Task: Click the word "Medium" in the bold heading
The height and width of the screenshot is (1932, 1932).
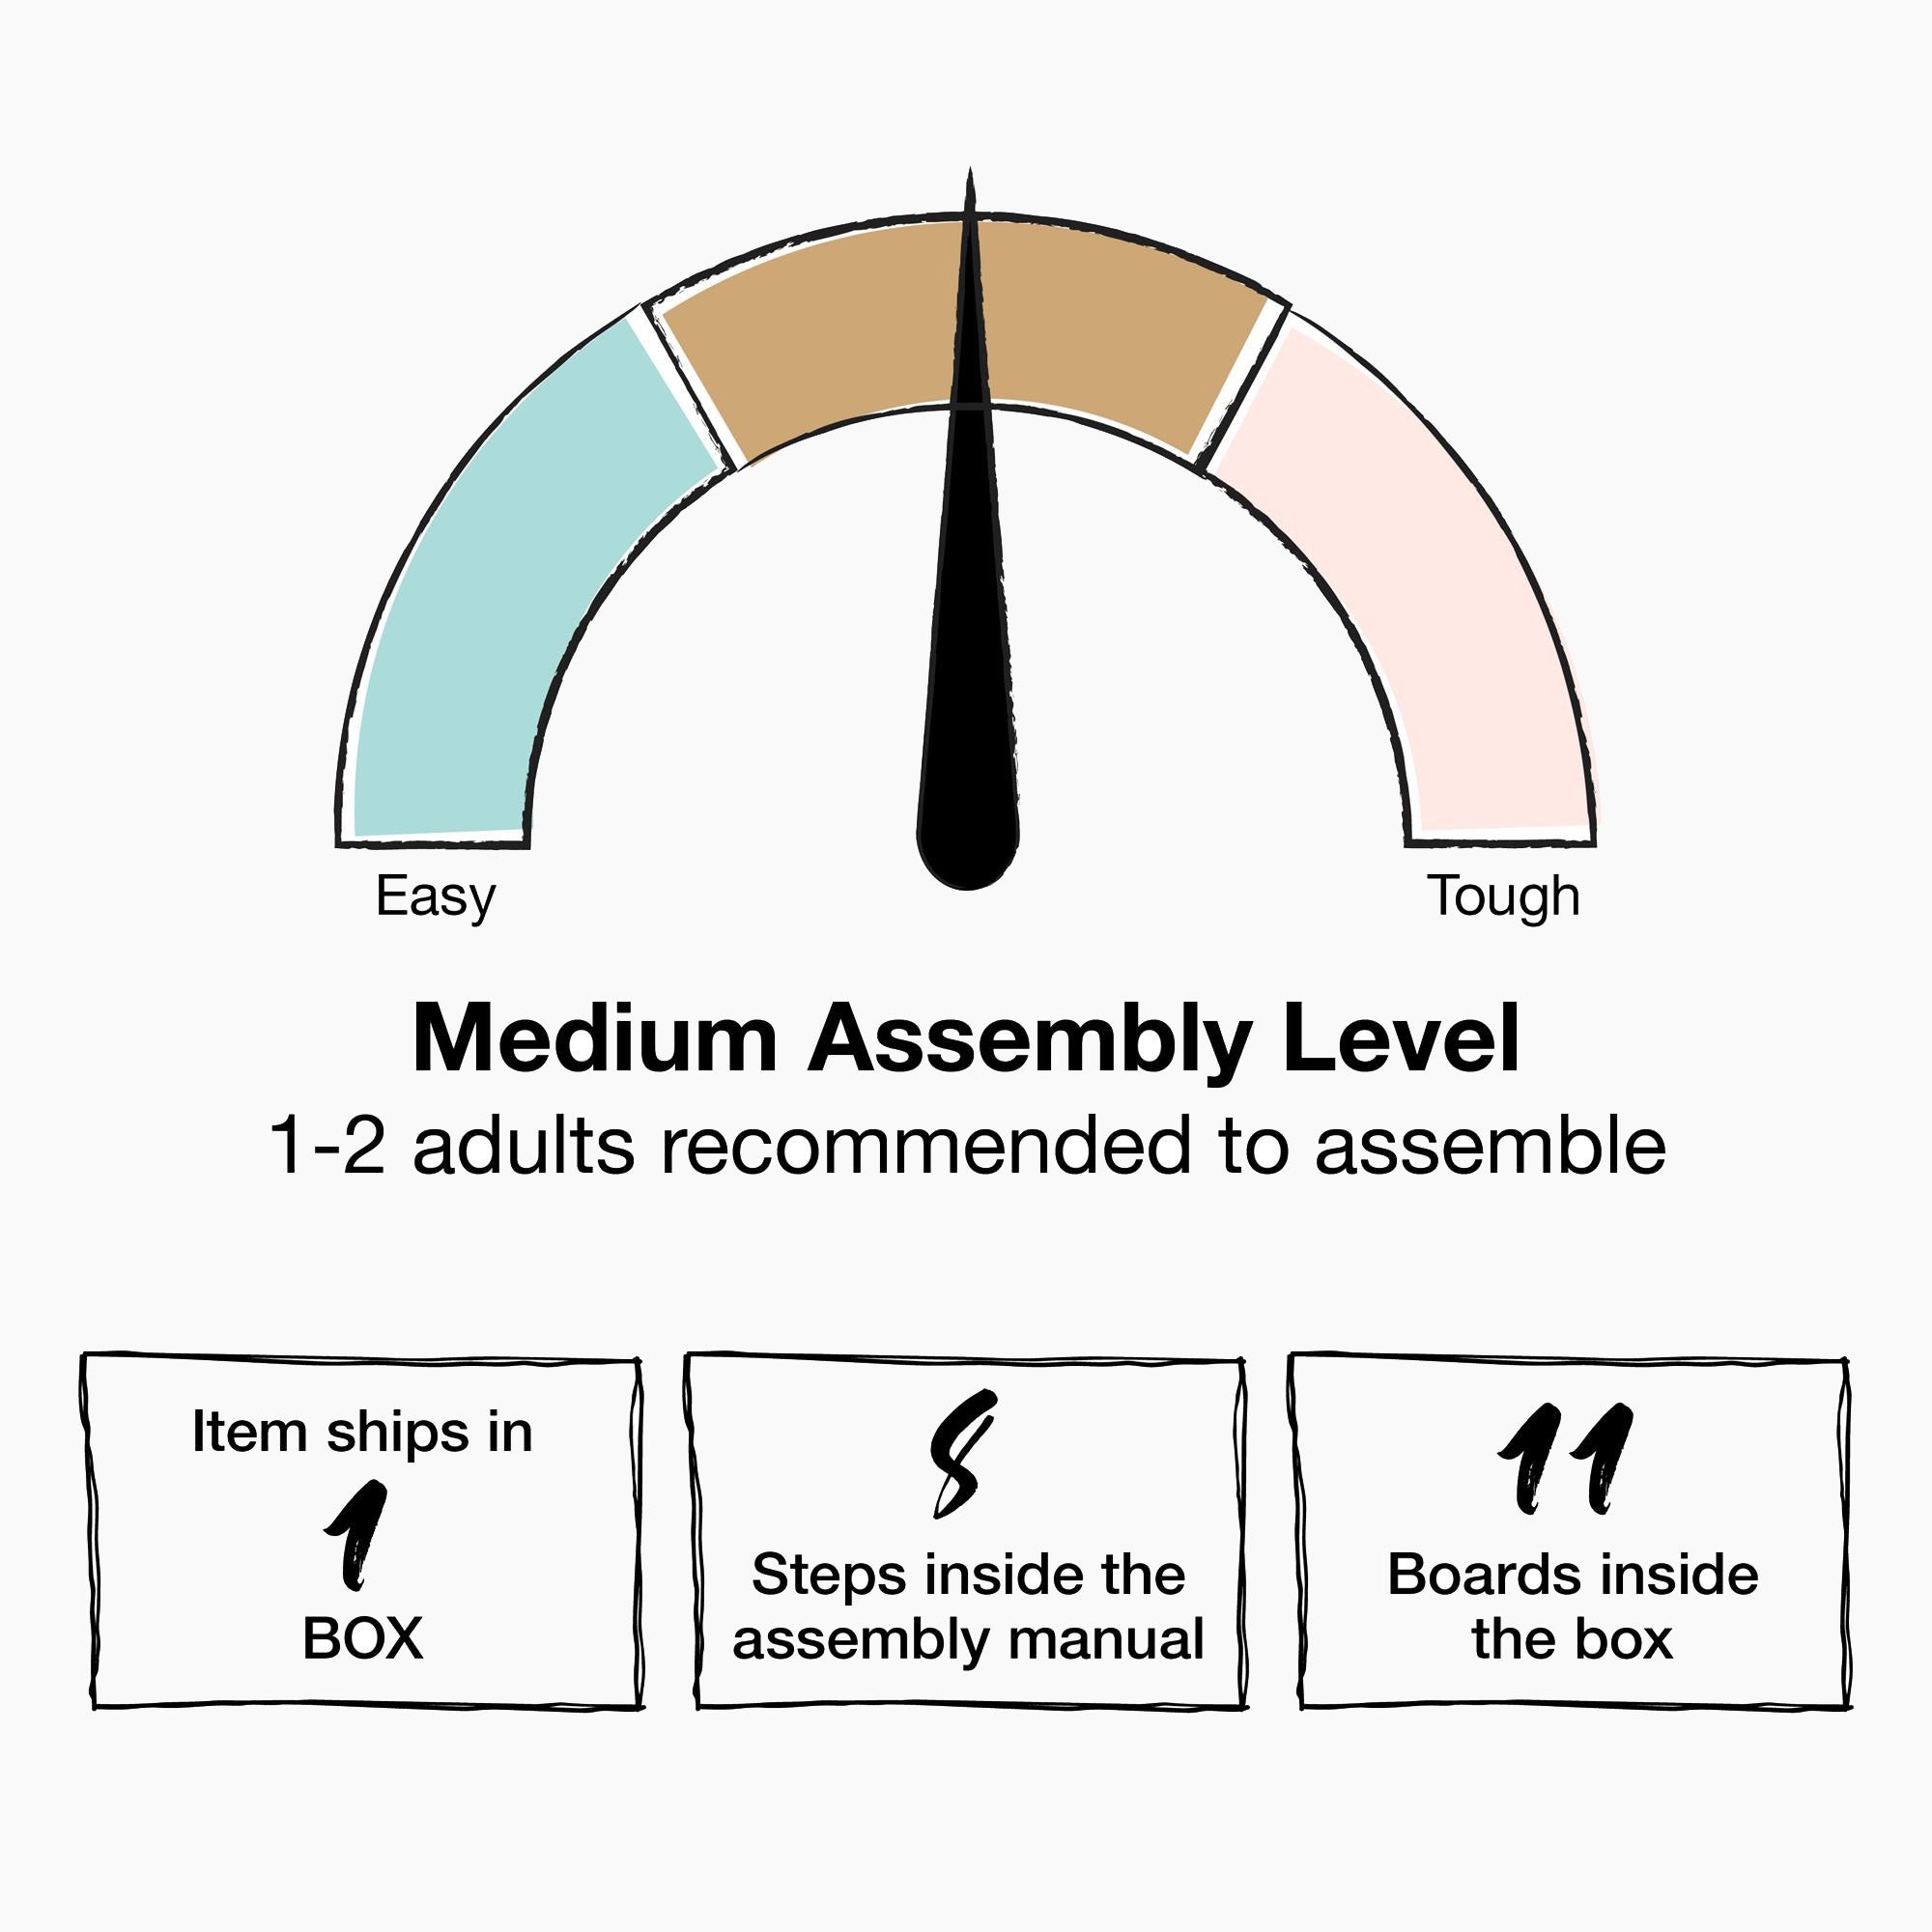Action: [x=594, y=1040]
